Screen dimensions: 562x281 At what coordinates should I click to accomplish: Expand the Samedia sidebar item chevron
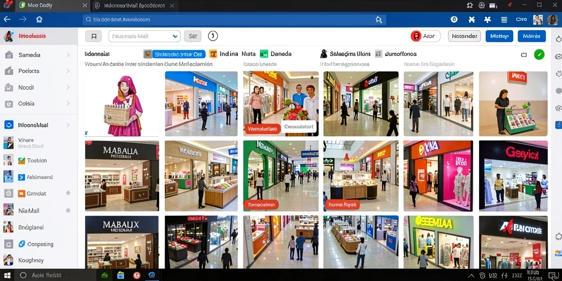68,55
